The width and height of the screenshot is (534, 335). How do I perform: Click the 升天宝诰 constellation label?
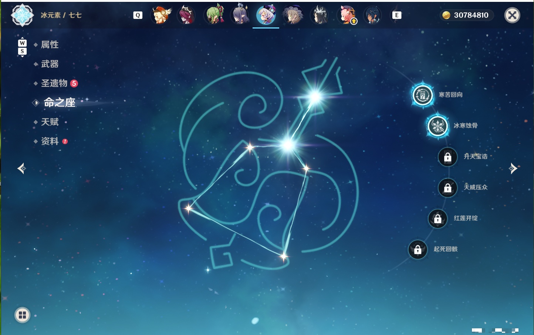(x=476, y=157)
